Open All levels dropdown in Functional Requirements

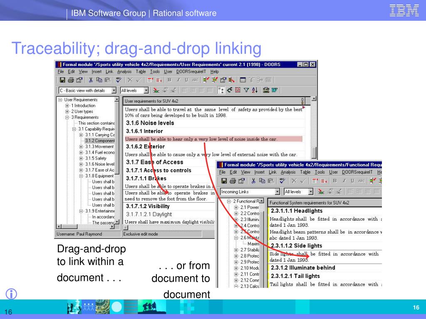click(310, 191)
